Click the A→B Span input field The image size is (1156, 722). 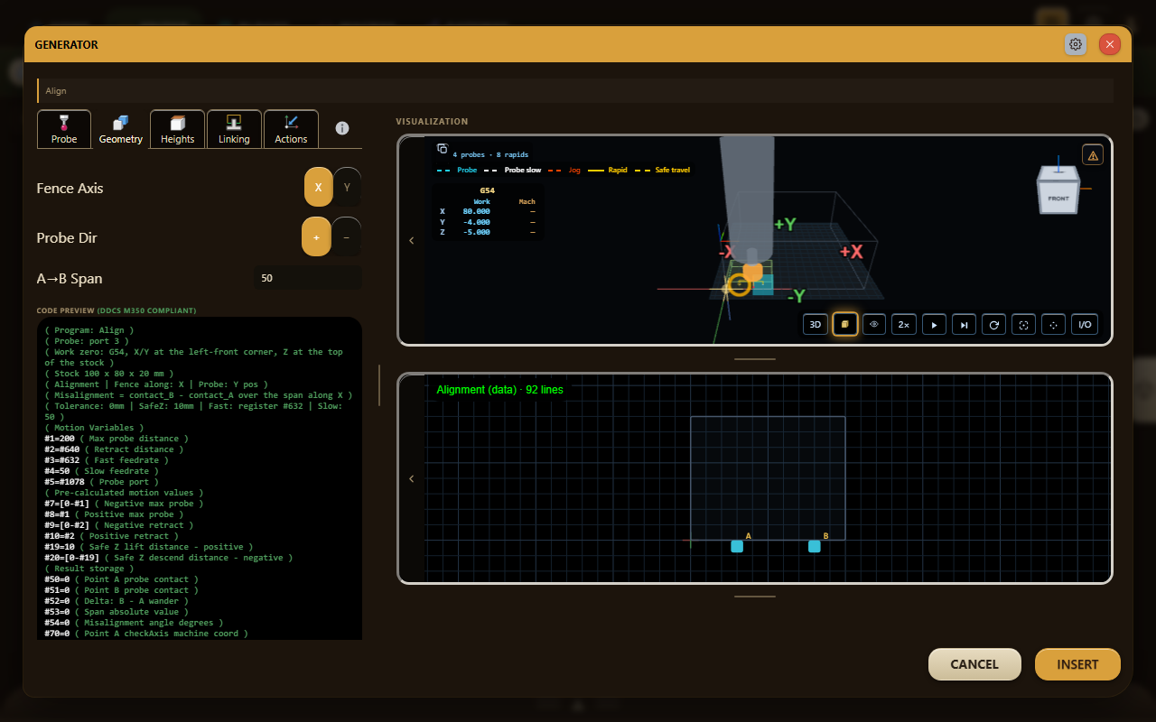tap(308, 278)
